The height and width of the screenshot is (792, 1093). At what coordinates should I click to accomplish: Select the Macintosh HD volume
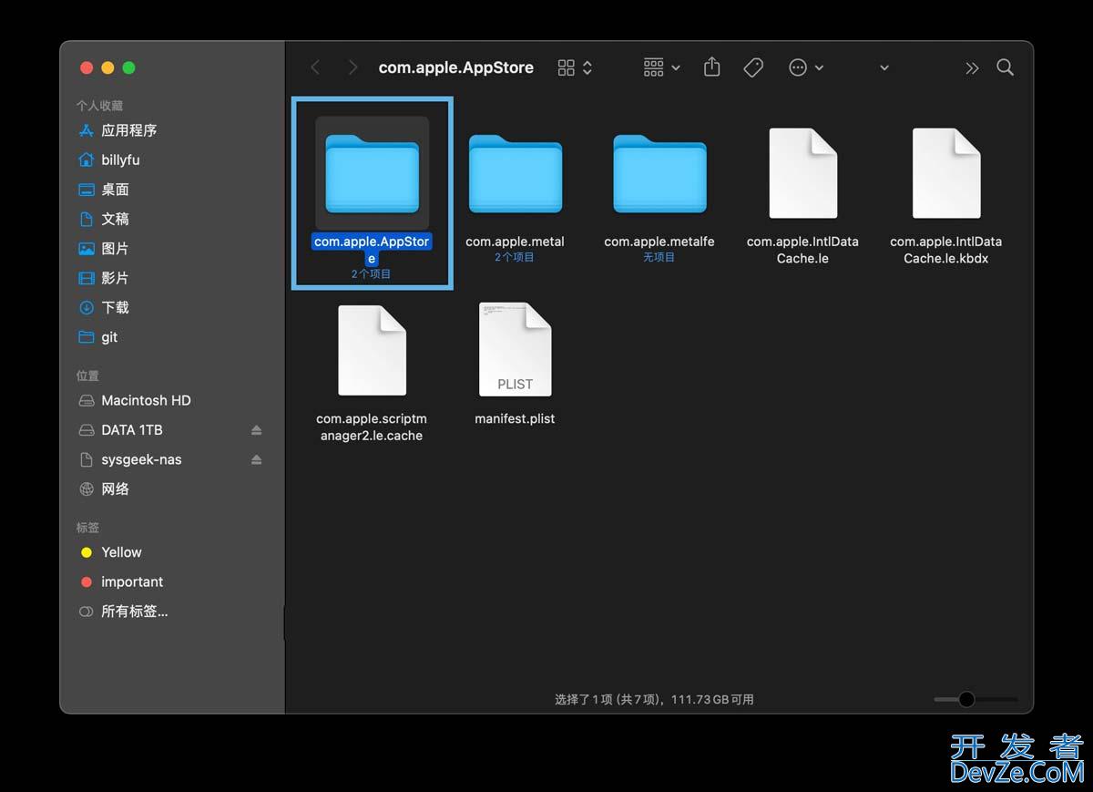(x=146, y=400)
